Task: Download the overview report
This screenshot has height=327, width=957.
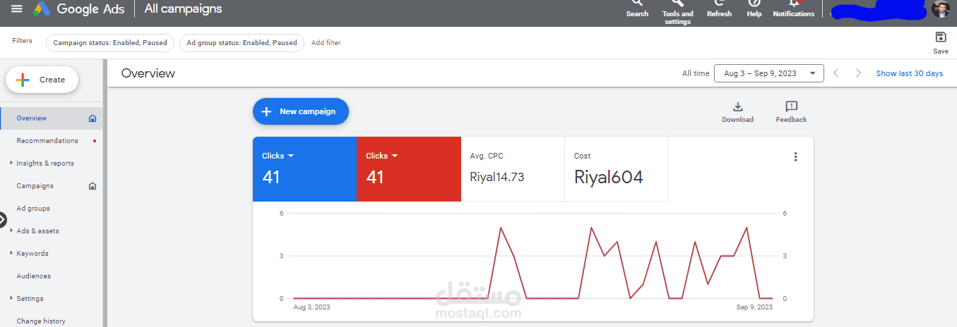Action: click(737, 107)
